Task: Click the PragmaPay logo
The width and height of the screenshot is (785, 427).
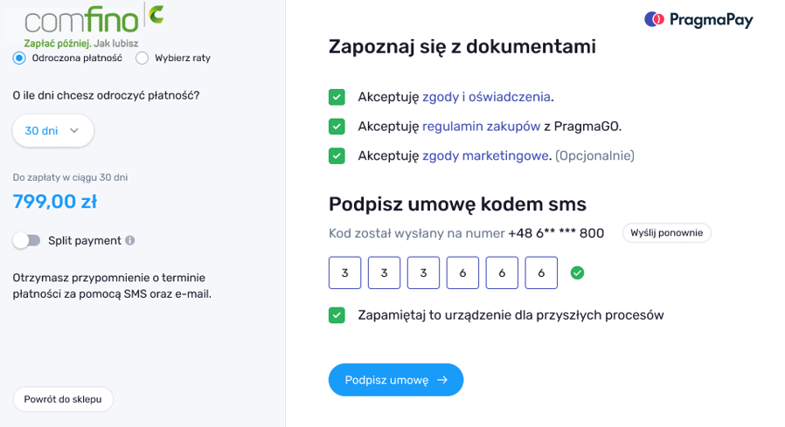Action: coord(698,19)
